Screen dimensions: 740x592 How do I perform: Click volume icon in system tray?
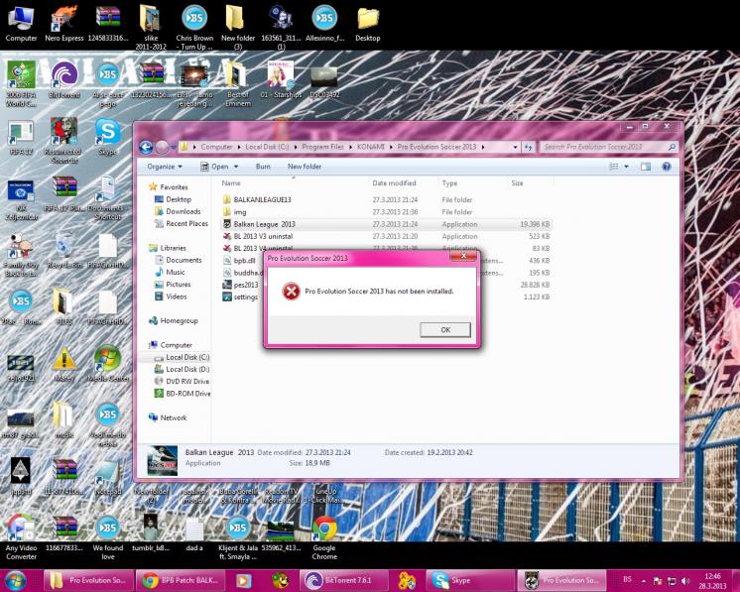tap(685, 580)
